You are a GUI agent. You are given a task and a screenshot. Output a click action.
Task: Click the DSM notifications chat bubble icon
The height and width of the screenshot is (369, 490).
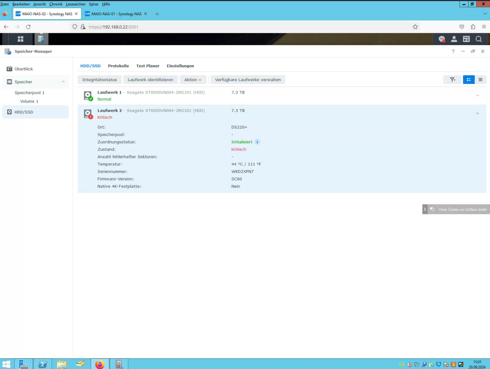point(442,39)
